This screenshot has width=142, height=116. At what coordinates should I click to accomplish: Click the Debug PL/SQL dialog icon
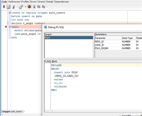coord(45,27)
